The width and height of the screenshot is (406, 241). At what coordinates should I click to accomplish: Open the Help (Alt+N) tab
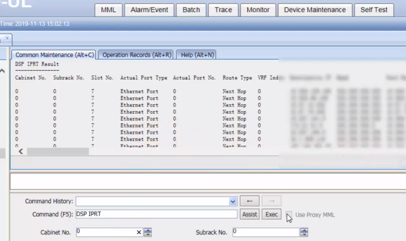coord(197,55)
